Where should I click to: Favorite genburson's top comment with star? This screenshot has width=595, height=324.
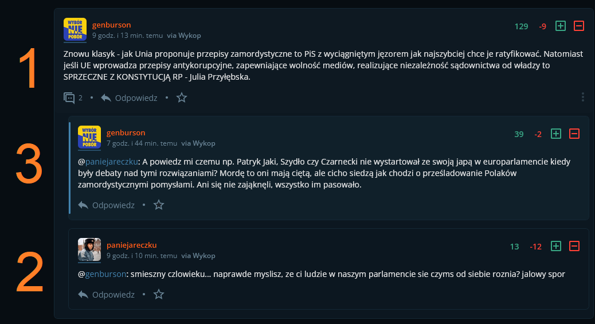[x=182, y=97]
